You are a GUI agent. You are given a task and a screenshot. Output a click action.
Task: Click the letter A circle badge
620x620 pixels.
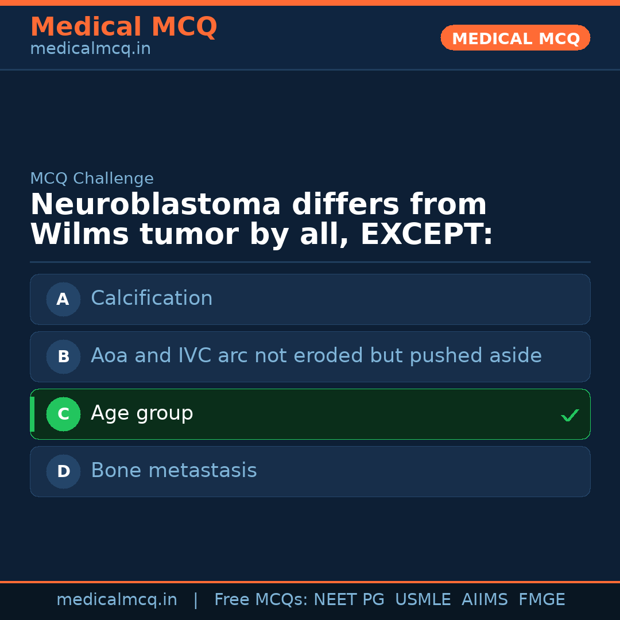click(63, 299)
